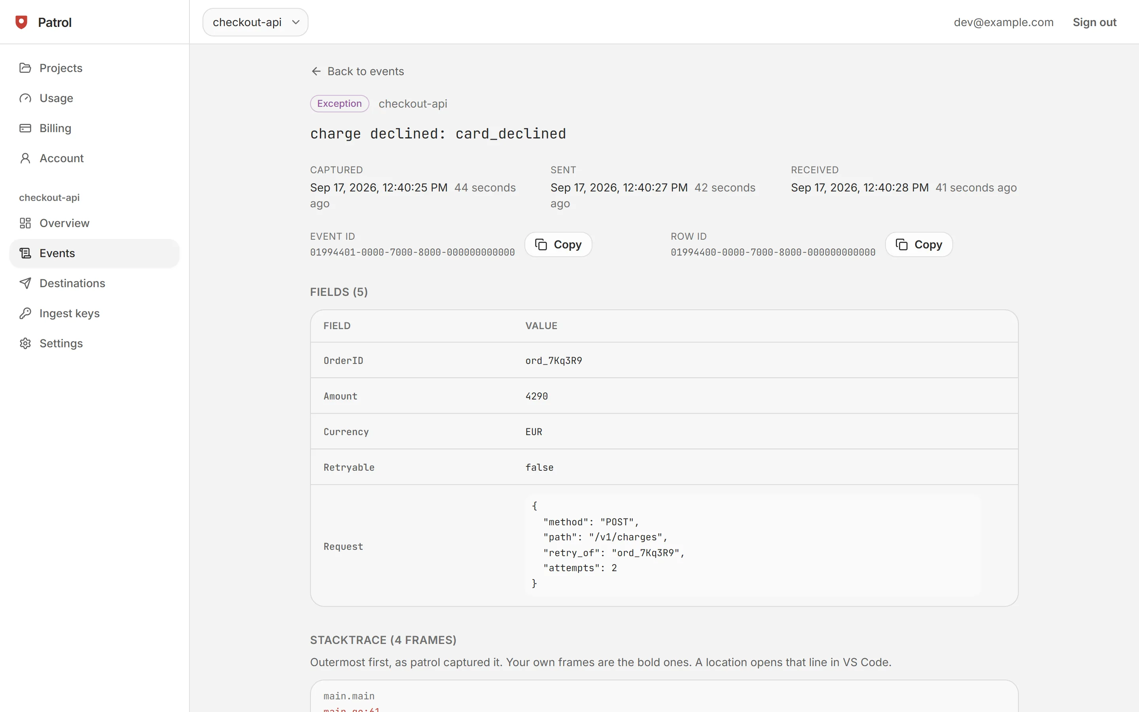The width and height of the screenshot is (1139, 712).
Task: Click the EVENT ID label
Action: click(333, 237)
